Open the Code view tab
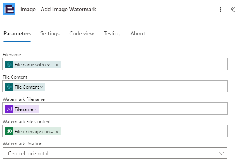The height and width of the screenshot is (163, 237). coord(82,33)
